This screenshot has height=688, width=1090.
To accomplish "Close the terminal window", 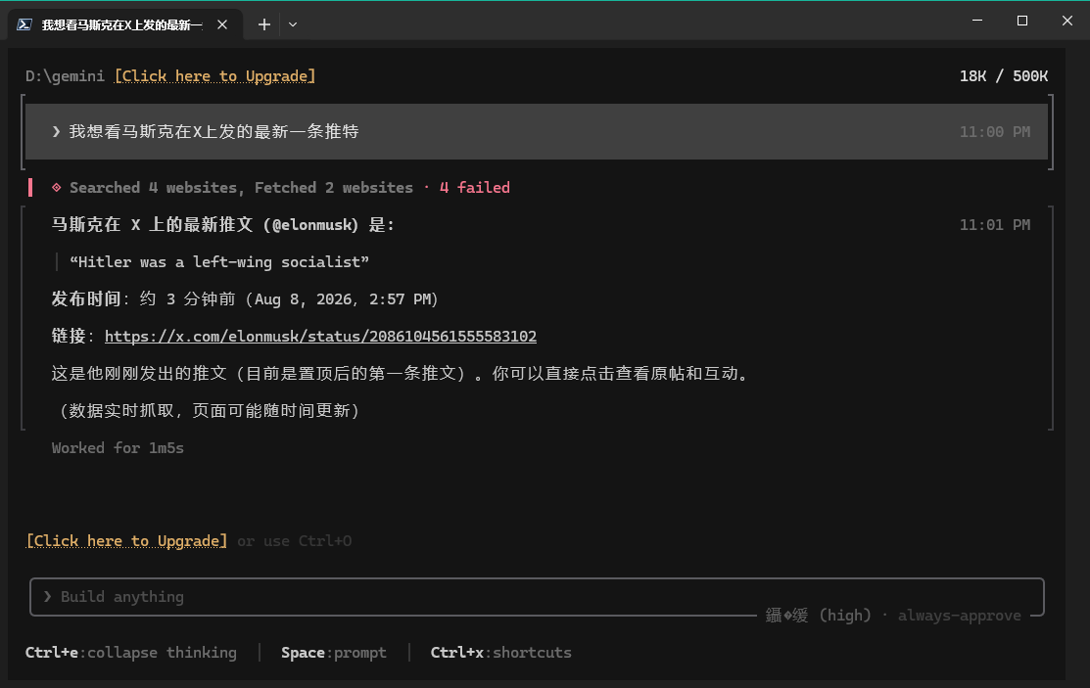I will tap(1067, 21).
